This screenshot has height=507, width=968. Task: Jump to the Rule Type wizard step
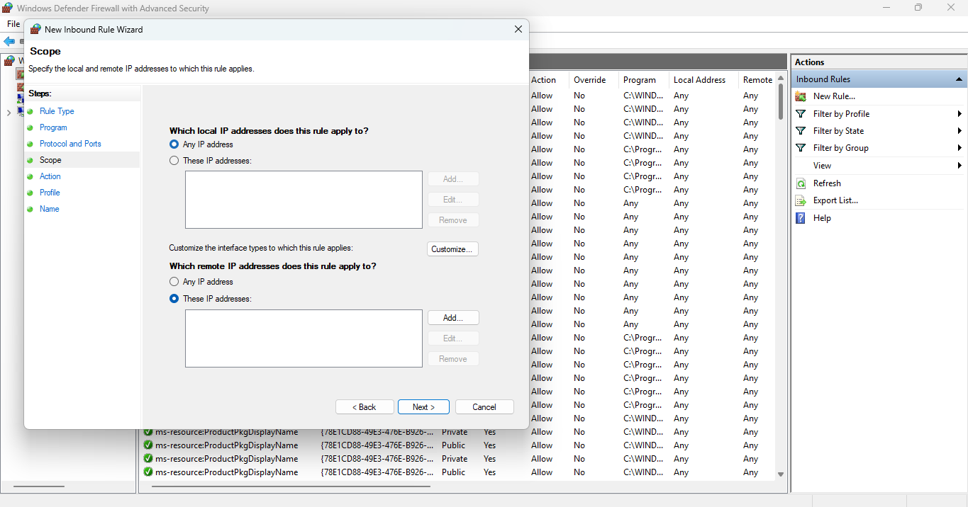pos(57,111)
